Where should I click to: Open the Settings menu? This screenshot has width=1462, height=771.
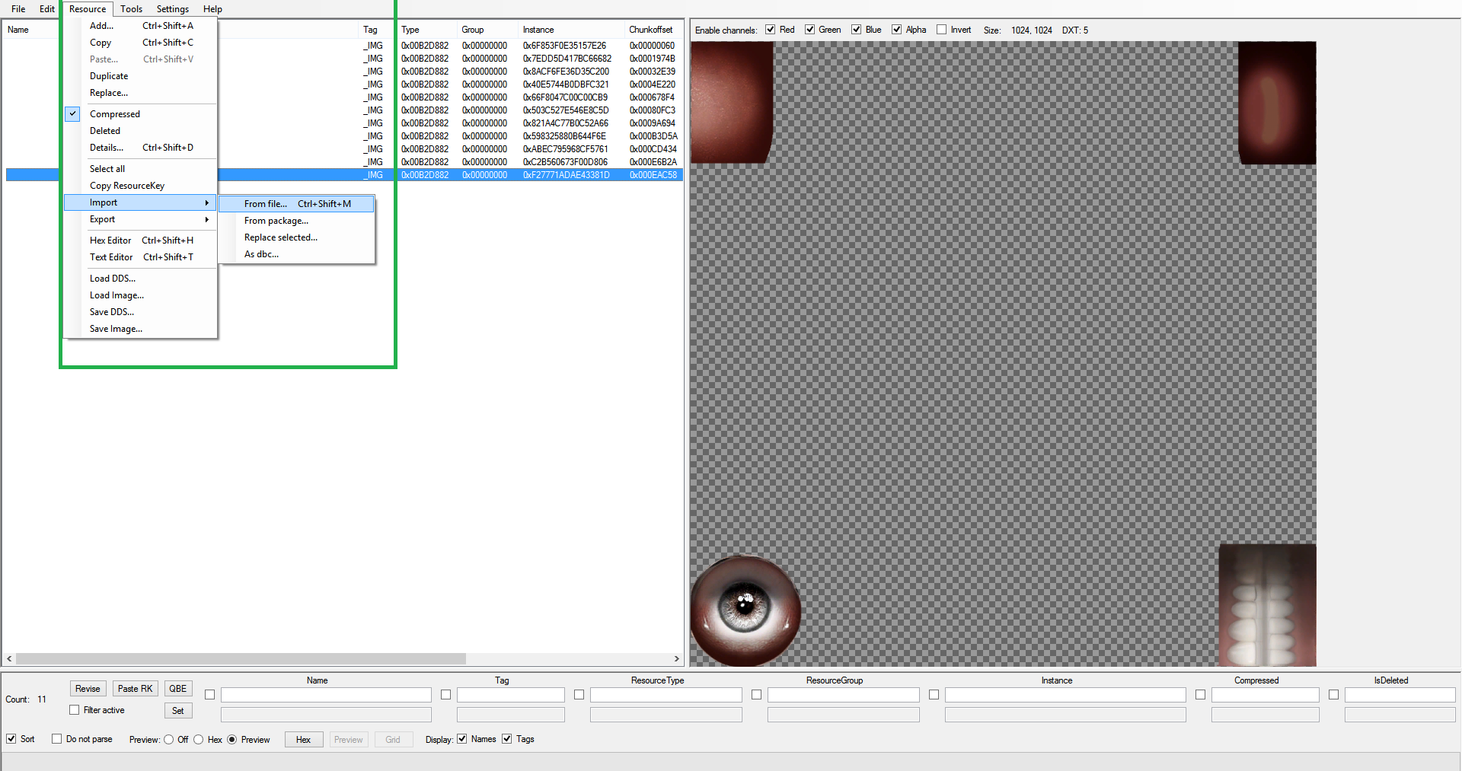click(x=173, y=9)
